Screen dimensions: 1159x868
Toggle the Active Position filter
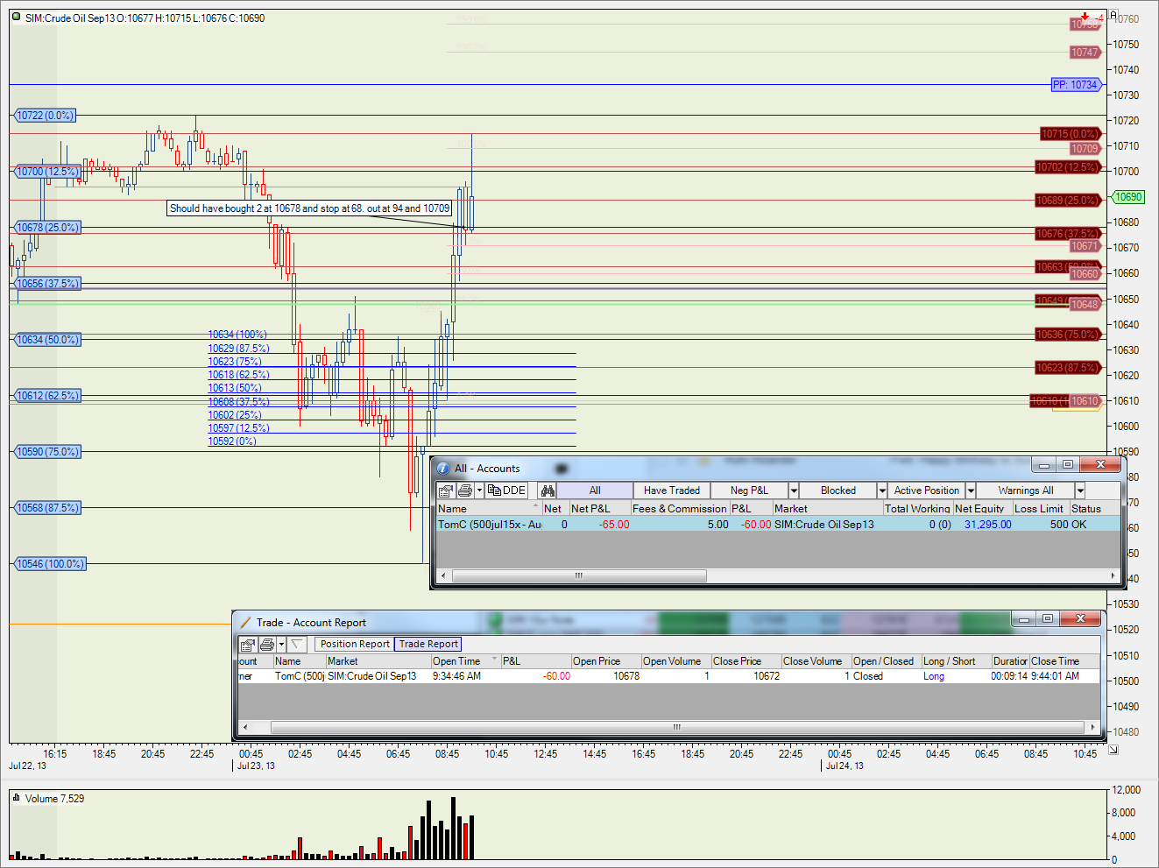[x=927, y=490]
